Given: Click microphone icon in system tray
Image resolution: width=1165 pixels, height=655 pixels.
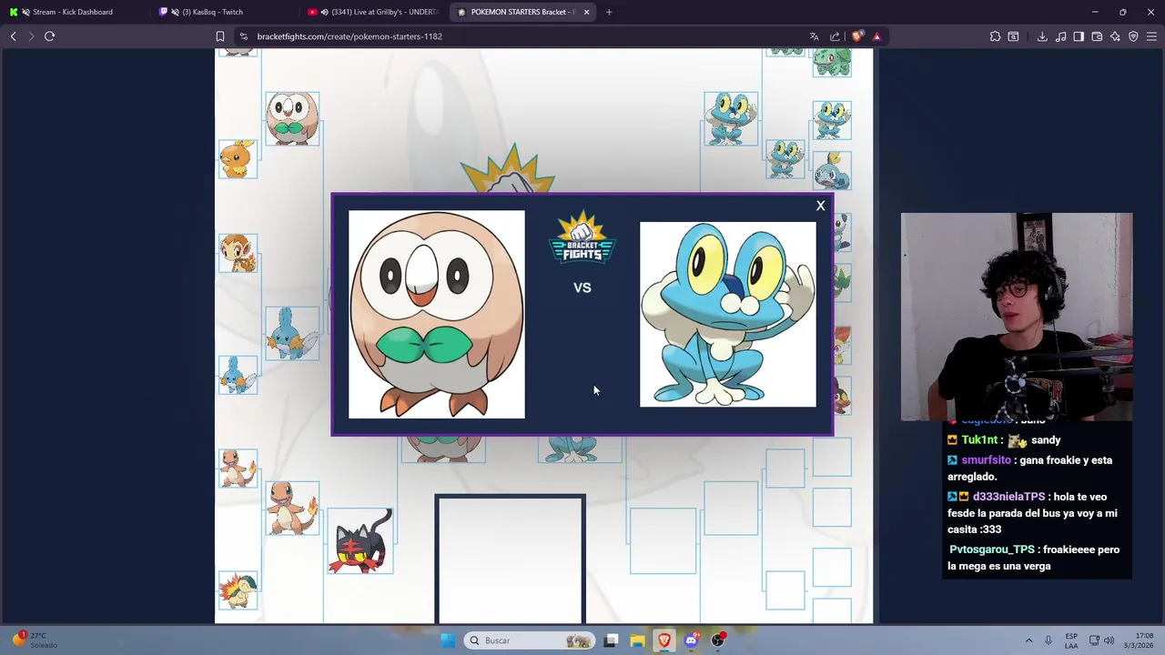Looking at the screenshot, I should (1048, 640).
